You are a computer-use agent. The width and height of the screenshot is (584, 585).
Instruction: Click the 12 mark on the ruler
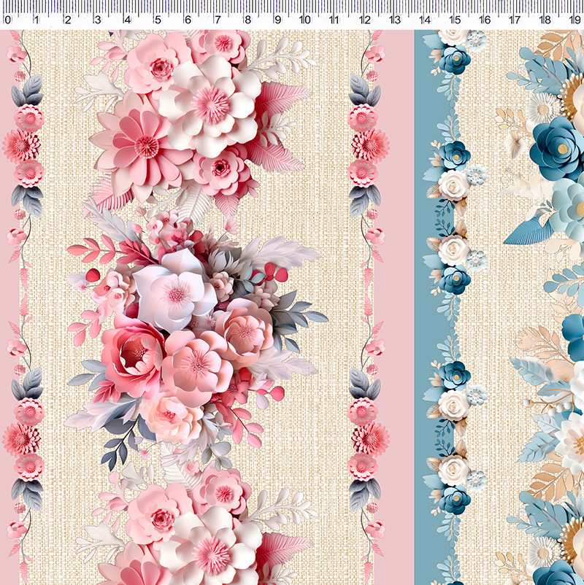(x=365, y=20)
